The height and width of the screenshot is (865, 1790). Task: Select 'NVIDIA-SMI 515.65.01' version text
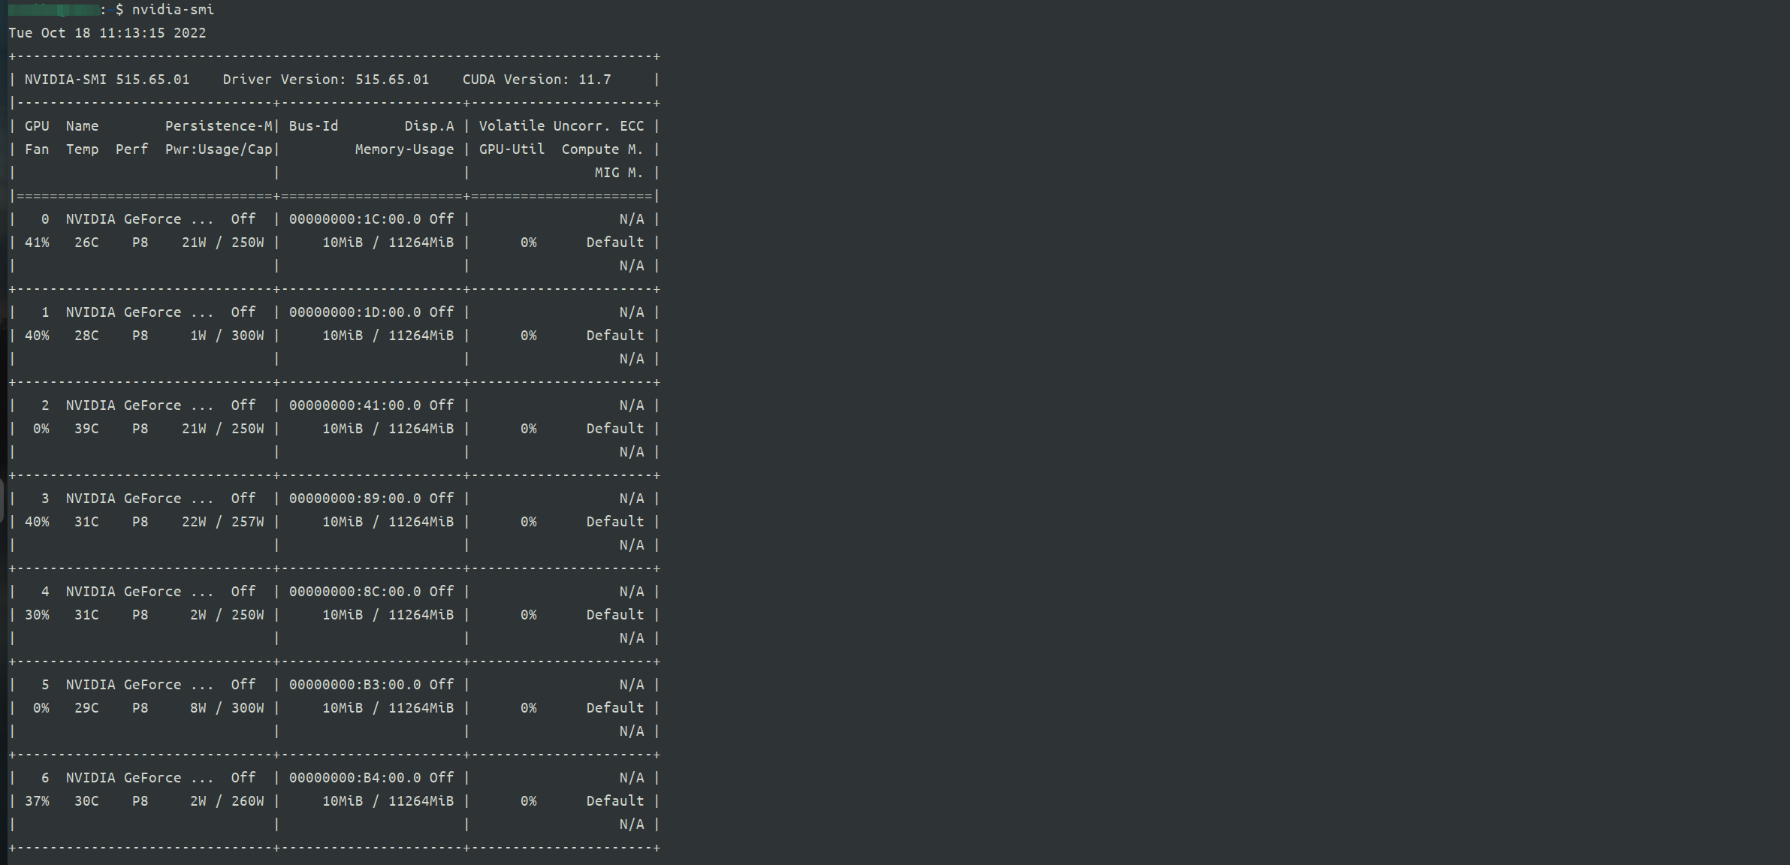pos(107,80)
